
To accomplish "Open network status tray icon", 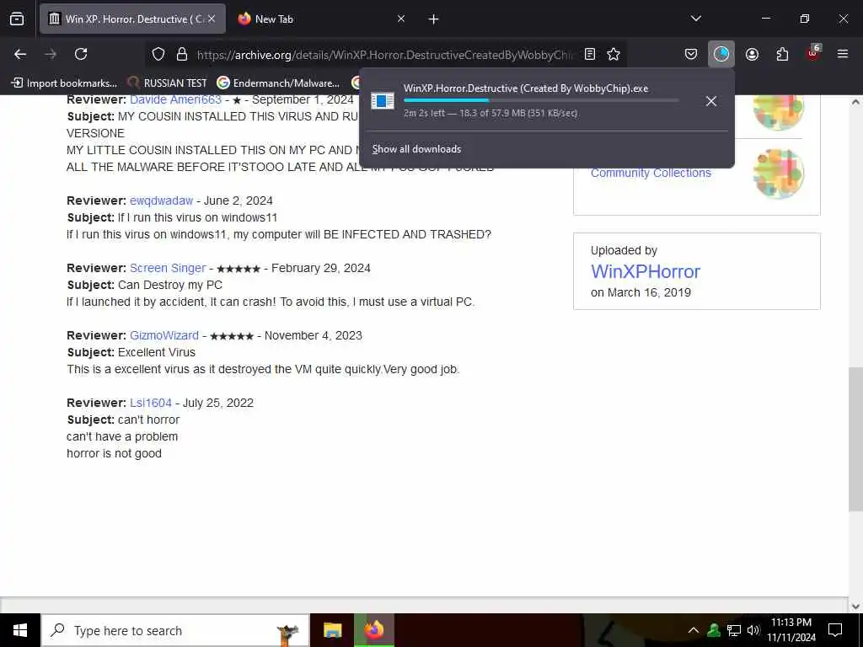I will pos(734,630).
